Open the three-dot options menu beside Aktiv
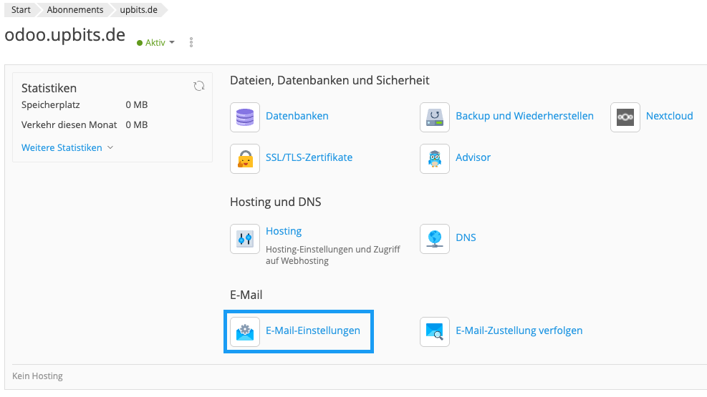The height and width of the screenshot is (397, 707). (191, 43)
